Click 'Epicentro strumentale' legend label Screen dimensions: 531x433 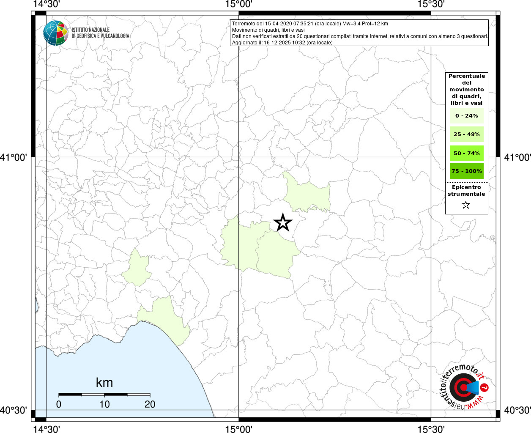pos(466,190)
